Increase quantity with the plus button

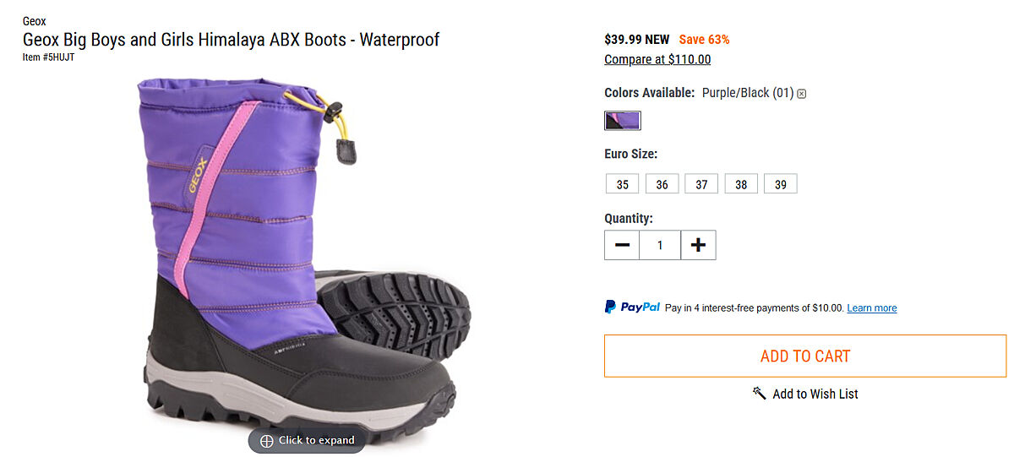point(698,245)
